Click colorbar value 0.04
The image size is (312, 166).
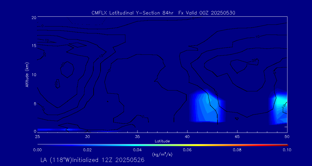(137, 150)
